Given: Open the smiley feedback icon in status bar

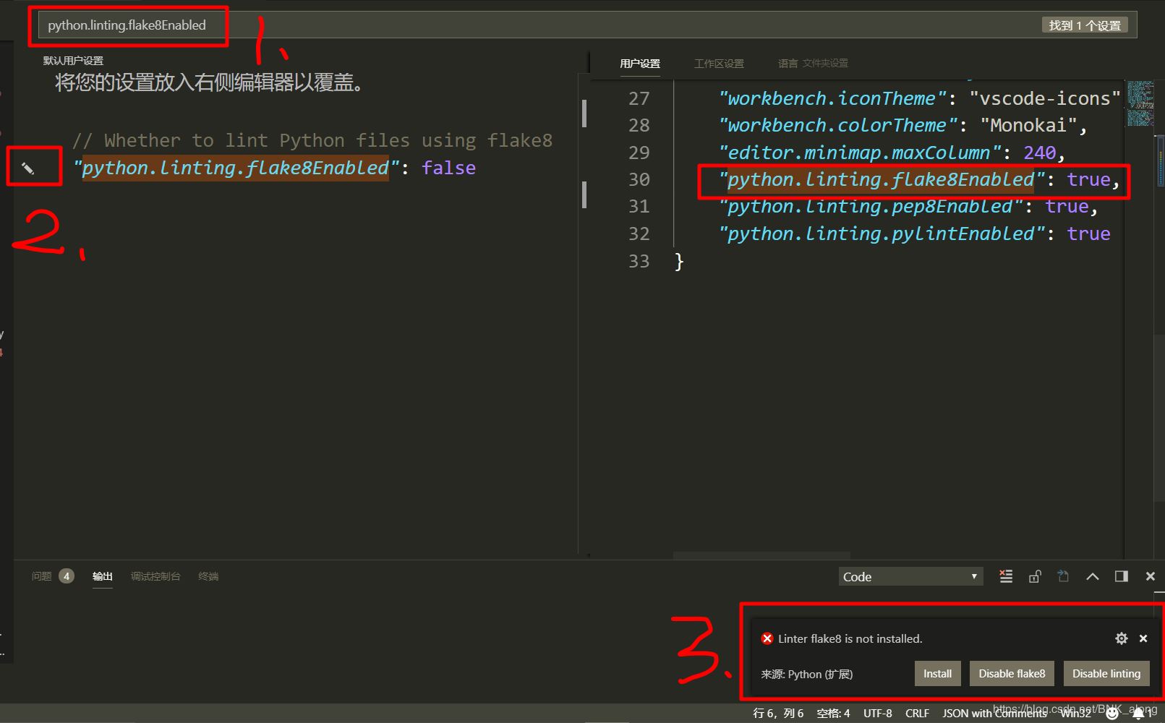Looking at the screenshot, I should tap(1112, 714).
